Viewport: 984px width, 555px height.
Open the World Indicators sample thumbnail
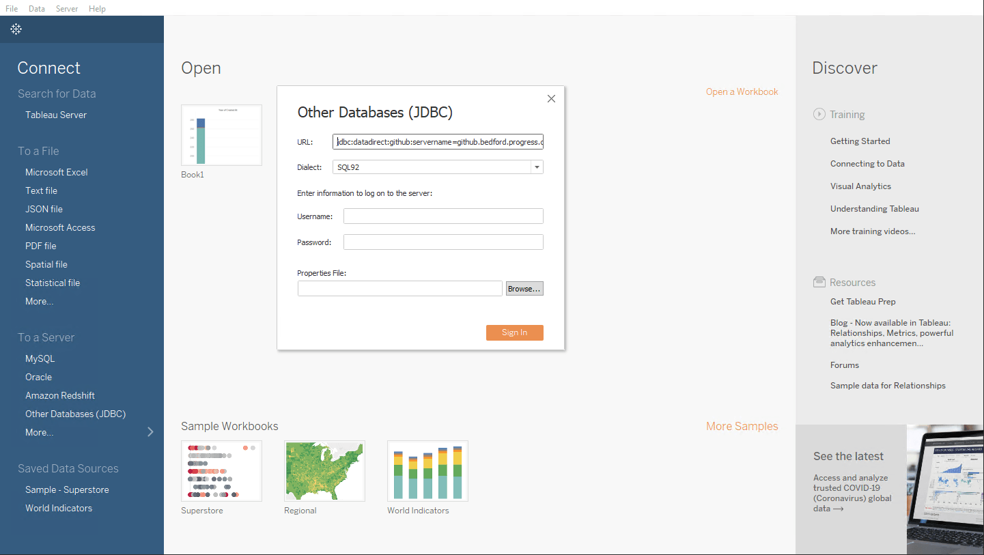(427, 471)
